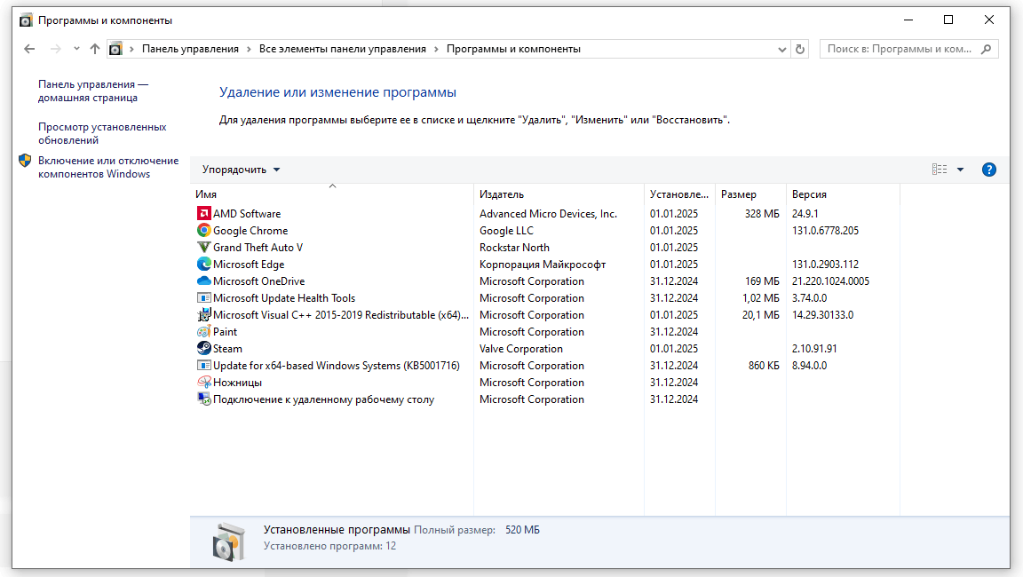Open the Упорядочить dropdown menu
The height and width of the screenshot is (577, 1023).
(x=241, y=170)
